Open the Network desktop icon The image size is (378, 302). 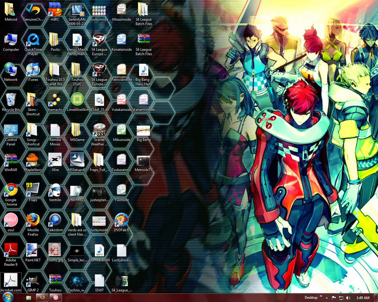coord(11,72)
